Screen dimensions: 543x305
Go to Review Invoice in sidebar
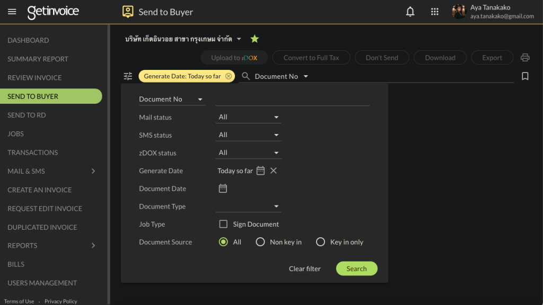click(34, 77)
